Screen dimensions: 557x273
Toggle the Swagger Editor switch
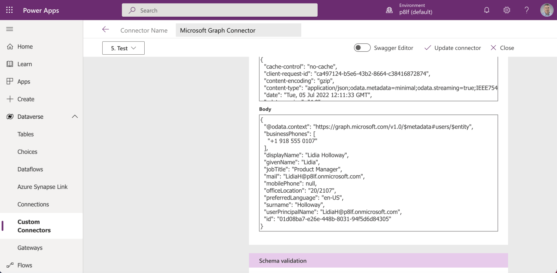tap(362, 48)
